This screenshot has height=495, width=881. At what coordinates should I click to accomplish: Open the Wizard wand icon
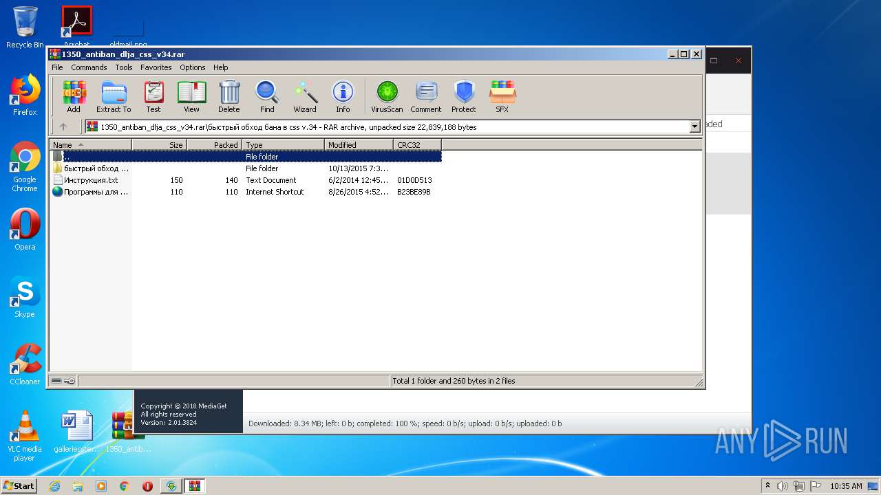click(x=305, y=97)
